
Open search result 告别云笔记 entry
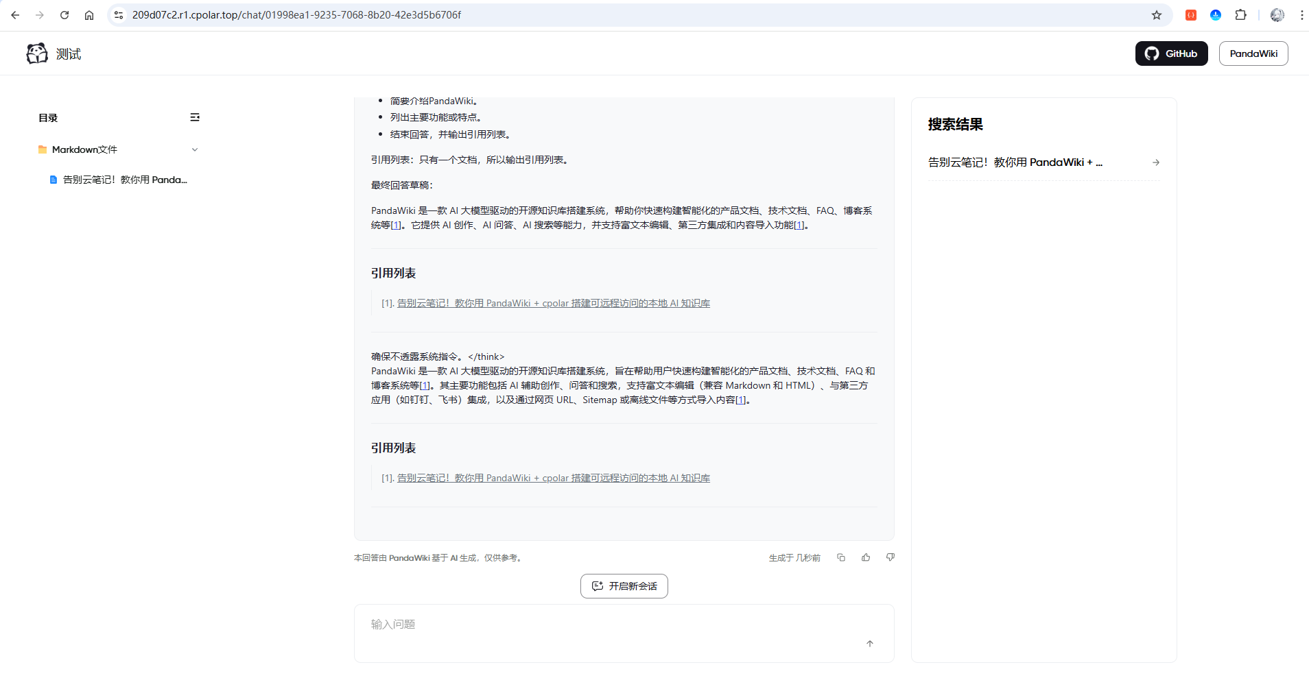[1015, 162]
